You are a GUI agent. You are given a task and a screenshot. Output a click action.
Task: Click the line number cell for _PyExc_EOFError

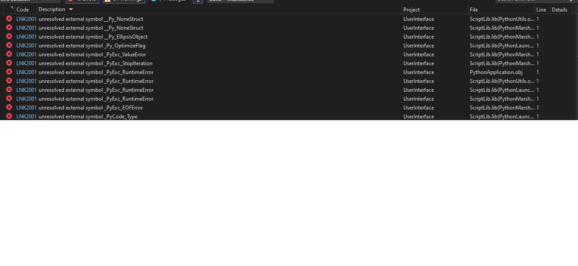pos(538,108)
